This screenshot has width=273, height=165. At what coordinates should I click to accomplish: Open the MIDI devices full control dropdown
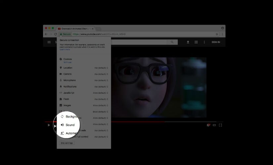[x=101, y=137]
